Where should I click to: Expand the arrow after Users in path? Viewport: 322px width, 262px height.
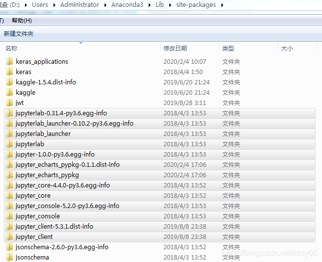point(54,5)
